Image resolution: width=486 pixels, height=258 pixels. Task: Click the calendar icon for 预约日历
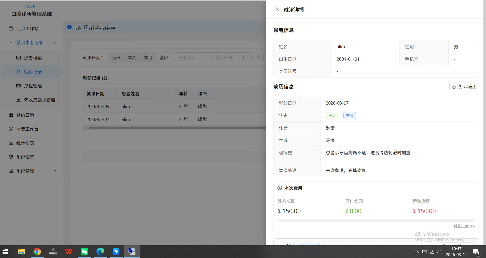[x=11, y=115]
